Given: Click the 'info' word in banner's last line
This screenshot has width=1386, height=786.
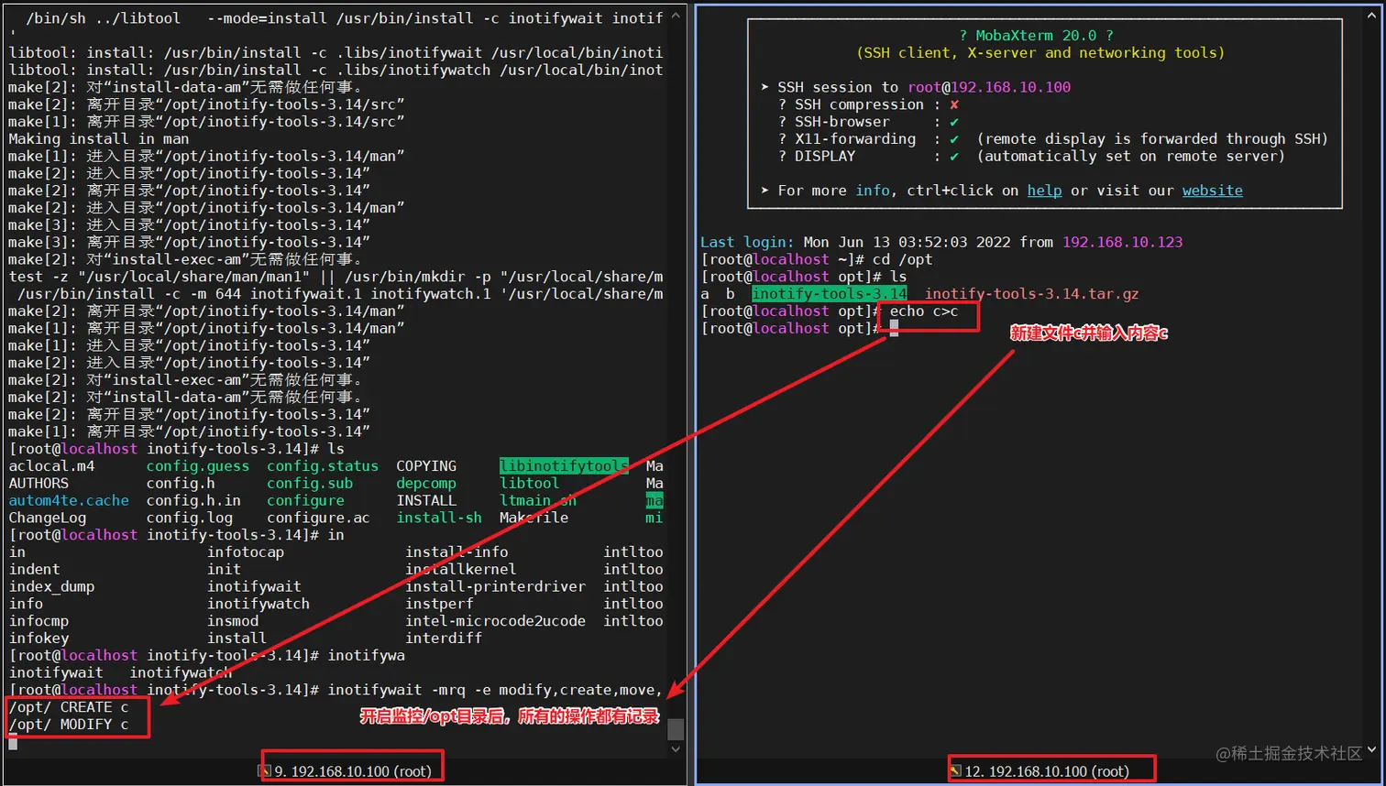Looking at the screenshot, I should click(x=873, y=191).
